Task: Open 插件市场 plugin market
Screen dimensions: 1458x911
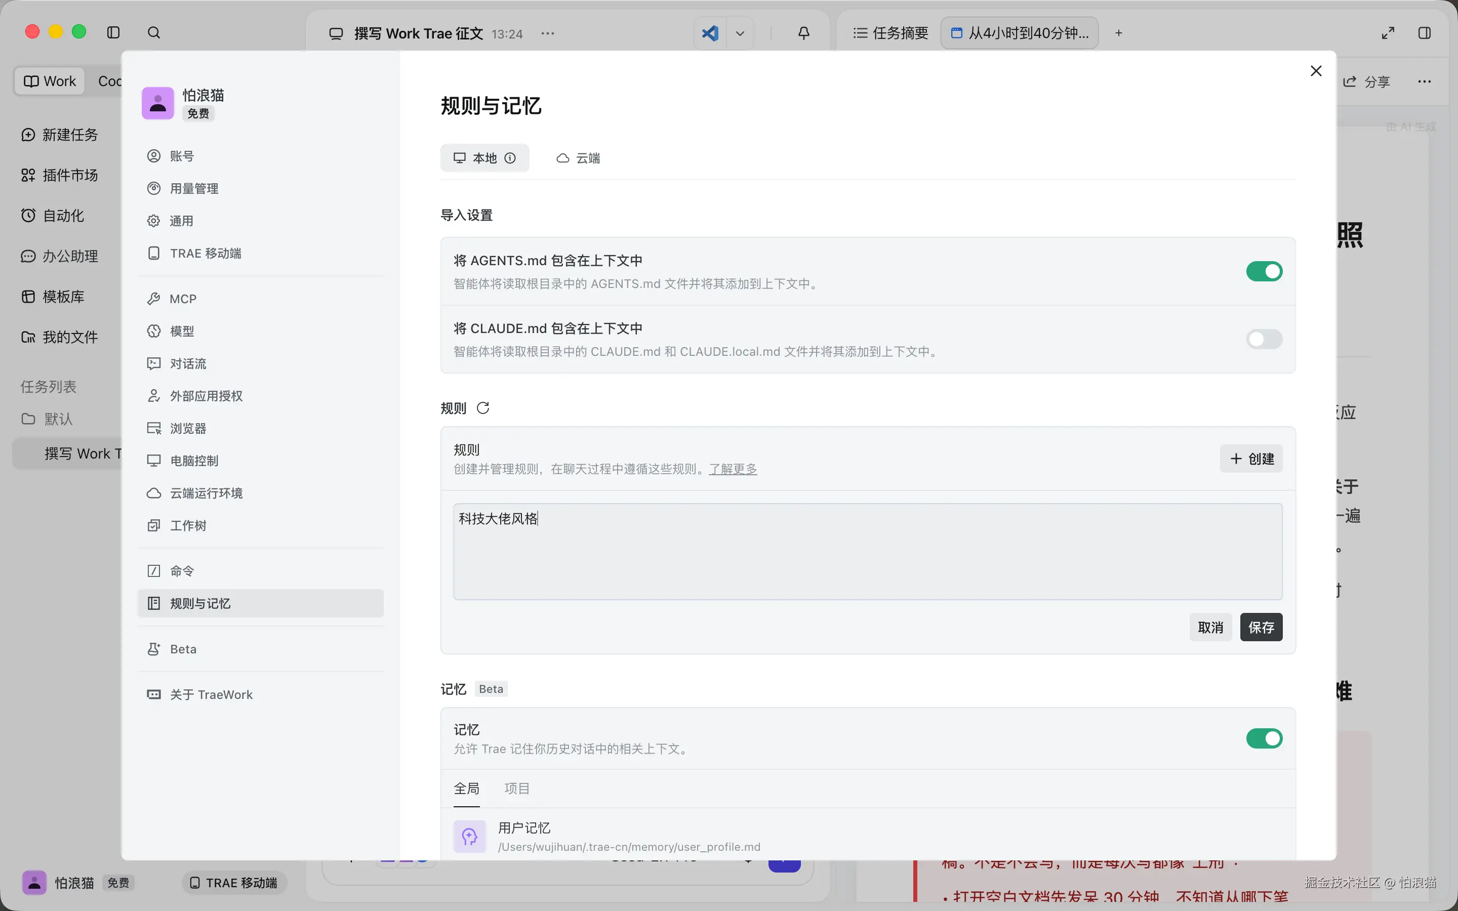Action: coord(60,175)
